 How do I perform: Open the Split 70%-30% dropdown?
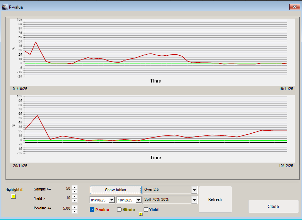click(x=195, y=199)
